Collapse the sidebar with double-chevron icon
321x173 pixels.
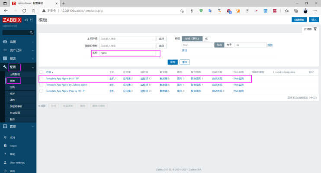pyautogui.click(x=26, y=20)
